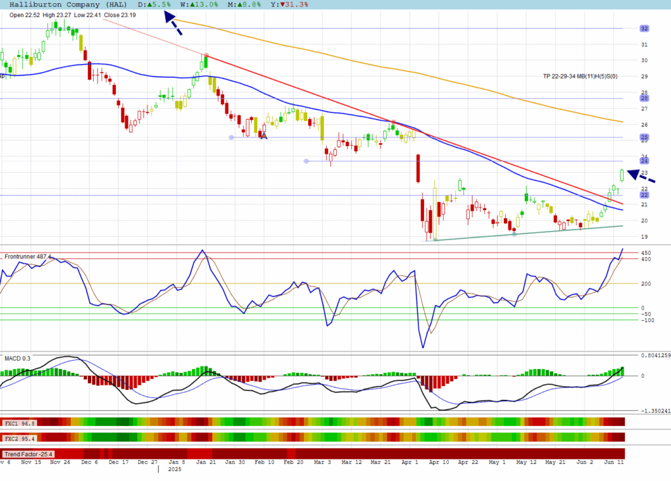Click the 31 price axis label
Viewport: 671px width, 481px height.
644,45
